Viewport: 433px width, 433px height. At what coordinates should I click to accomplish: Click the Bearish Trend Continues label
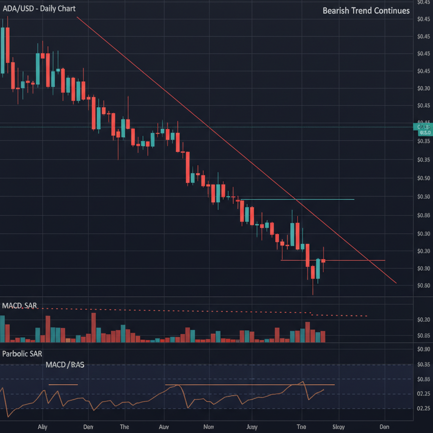(366, 11)
